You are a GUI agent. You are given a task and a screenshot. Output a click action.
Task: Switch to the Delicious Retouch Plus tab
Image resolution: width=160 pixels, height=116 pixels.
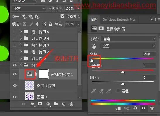(x=119, y=20)
